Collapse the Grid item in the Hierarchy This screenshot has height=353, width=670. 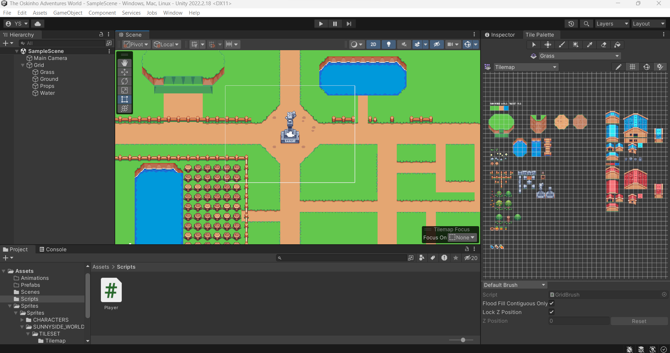[22, 65]
